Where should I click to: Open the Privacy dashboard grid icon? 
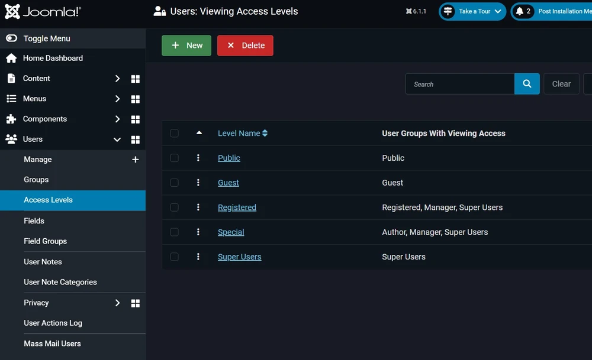pos(135,303)
